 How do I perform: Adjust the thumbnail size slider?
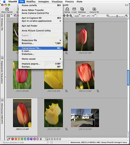tap(117, 16)
